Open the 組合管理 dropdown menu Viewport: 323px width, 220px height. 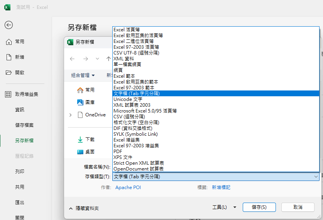83,75
